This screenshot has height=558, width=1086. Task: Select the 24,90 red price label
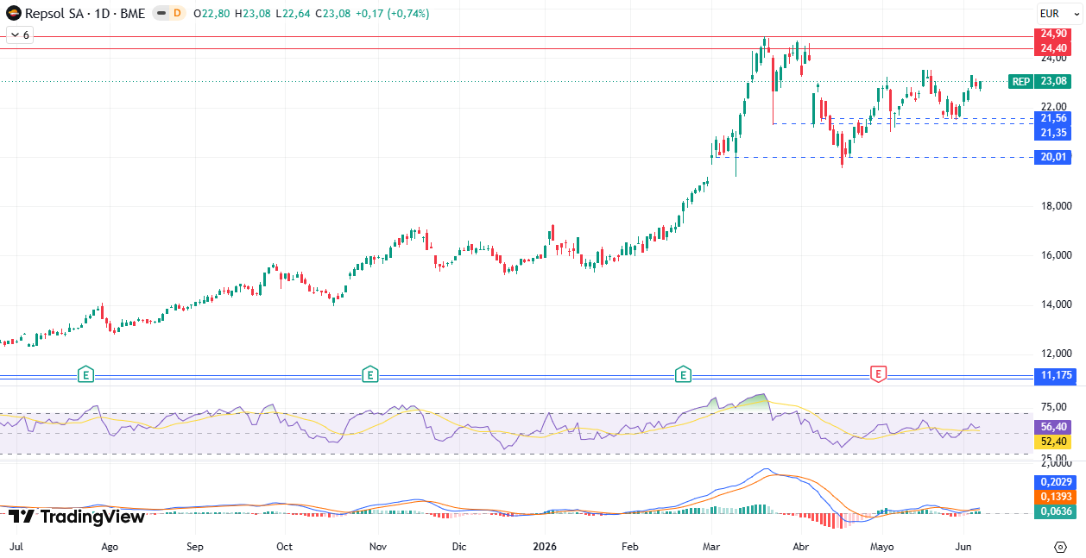[1055, 34]
